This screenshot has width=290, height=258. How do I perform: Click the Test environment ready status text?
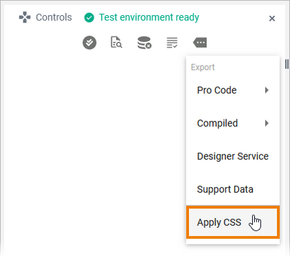coord(149,17)
